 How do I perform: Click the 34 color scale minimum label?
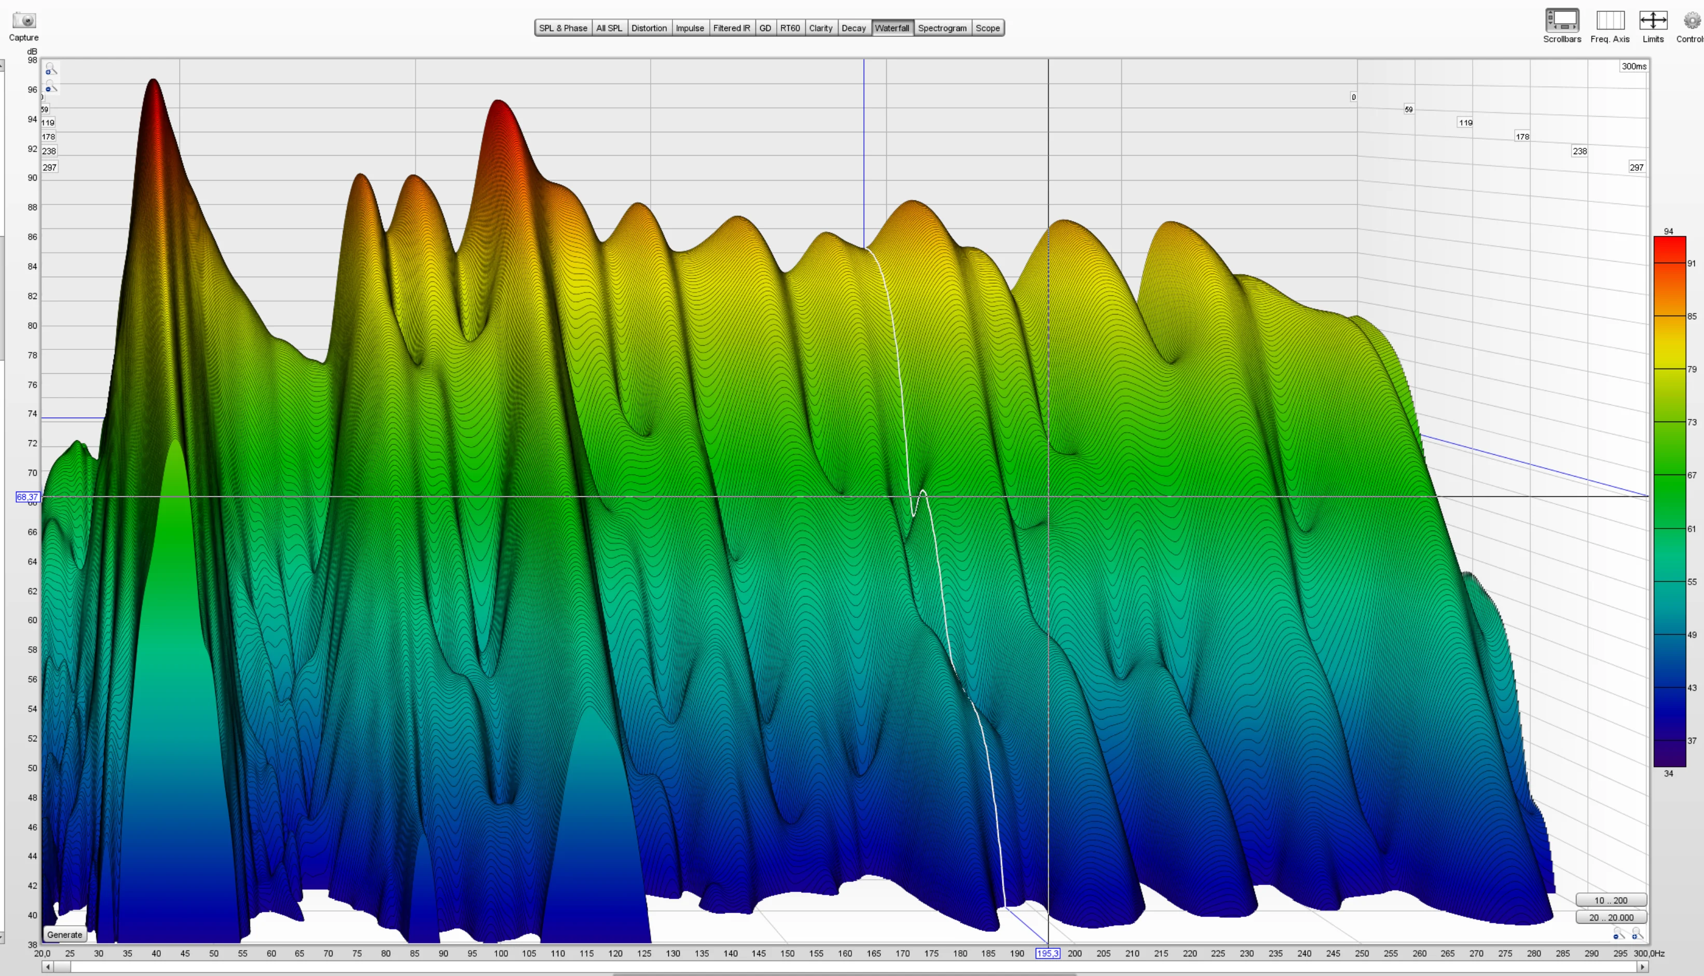pos(1669,774)
